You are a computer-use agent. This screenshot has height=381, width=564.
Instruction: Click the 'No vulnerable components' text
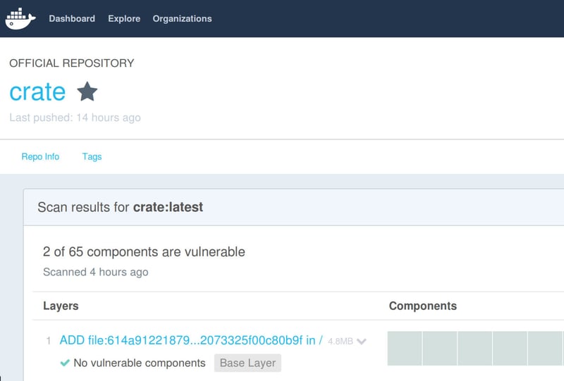140,363
